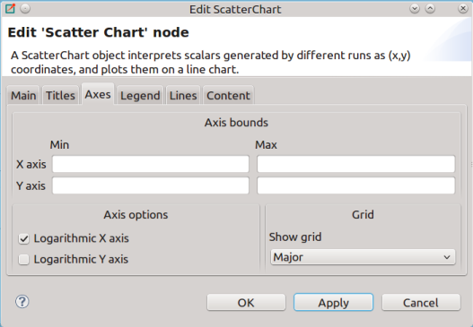Minimize the Edit ScatterChart dialog

click(x=415, y=9)
